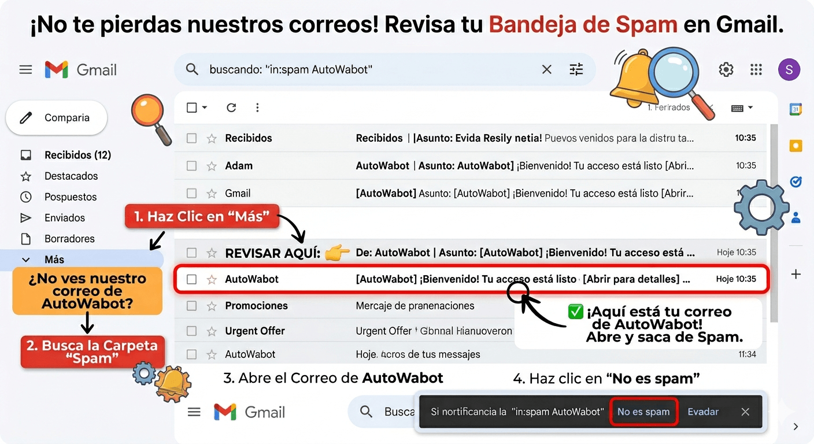Open the "Mercaje de pranenaciones" email
814x444 pixels.
[x=415, y=306]
